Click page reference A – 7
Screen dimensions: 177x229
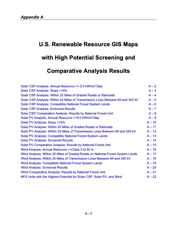coord(152,109)
